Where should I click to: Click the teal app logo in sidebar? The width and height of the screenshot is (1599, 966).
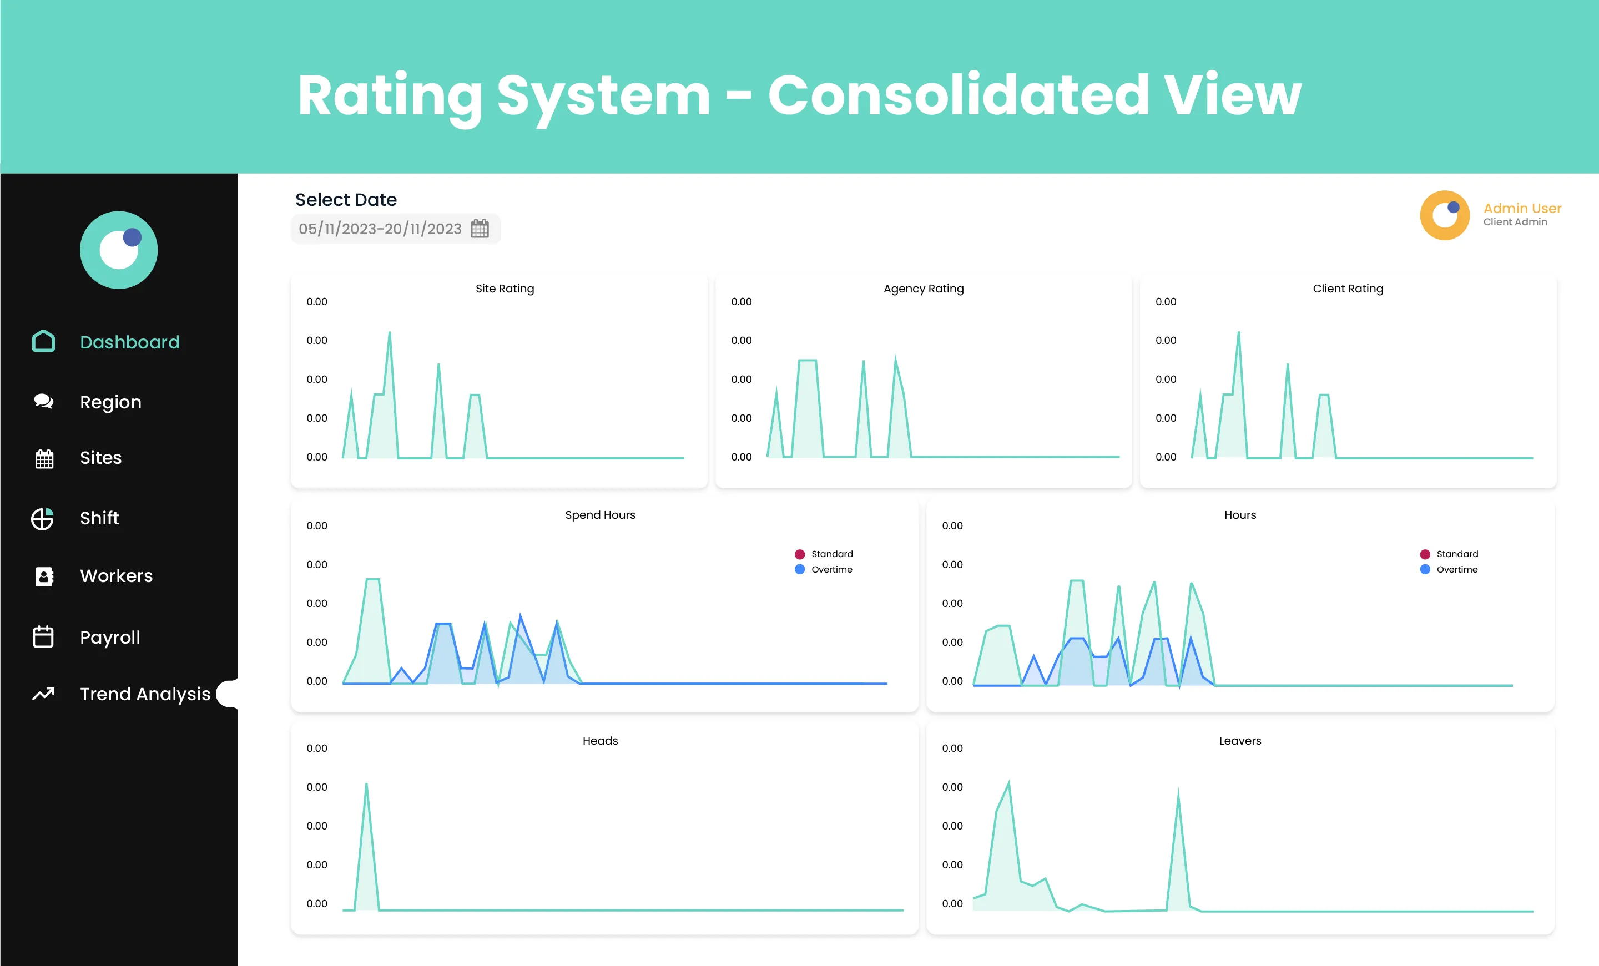pos(119,250)
